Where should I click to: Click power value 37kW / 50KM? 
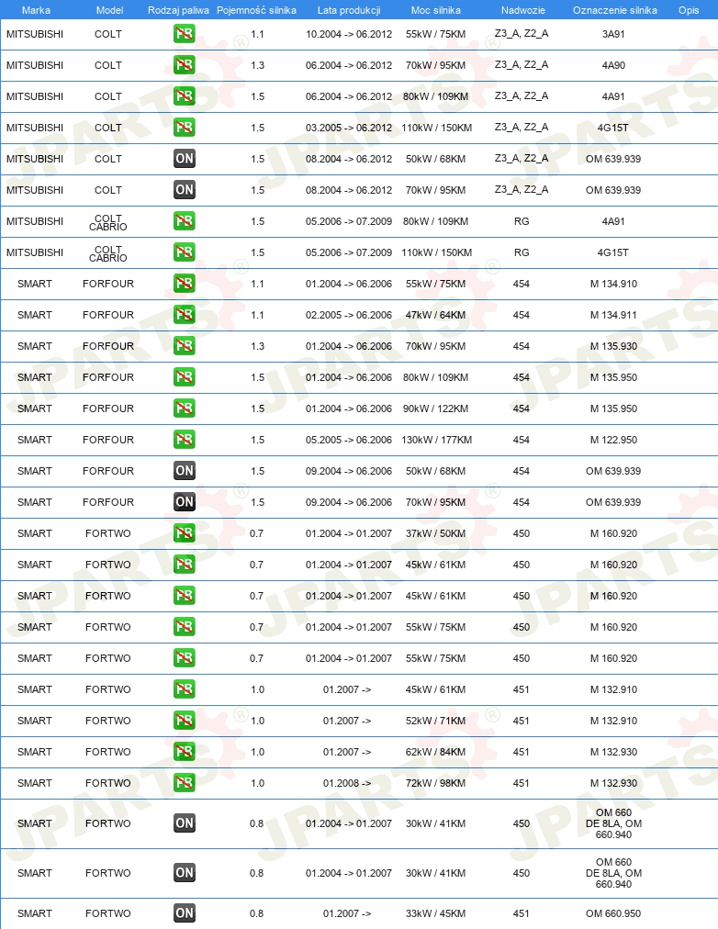[435, 533]
